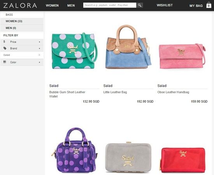Open the WOMEN menu
This screenshot has height=175, width=214.
[x=52, y=5]
